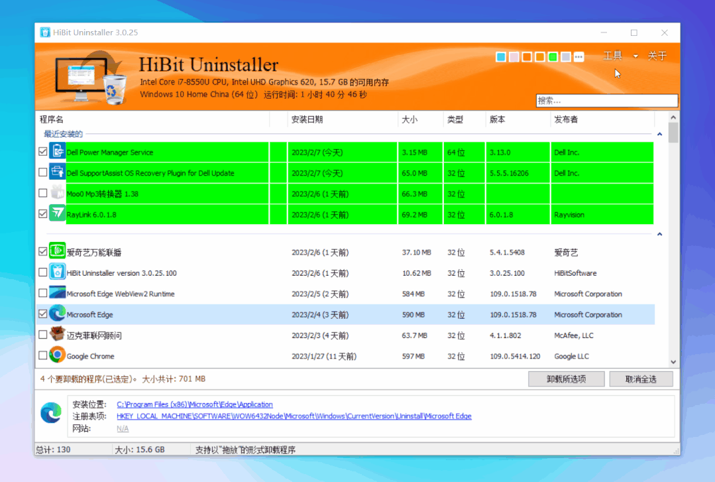
Task: Open the 关于 menu
Action: point(657,56)
